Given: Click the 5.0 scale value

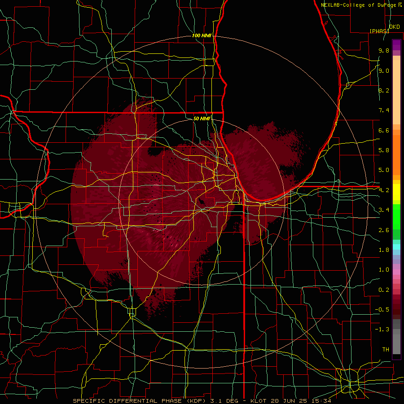Looking at the screenshot, I should [x=384, y=170].
